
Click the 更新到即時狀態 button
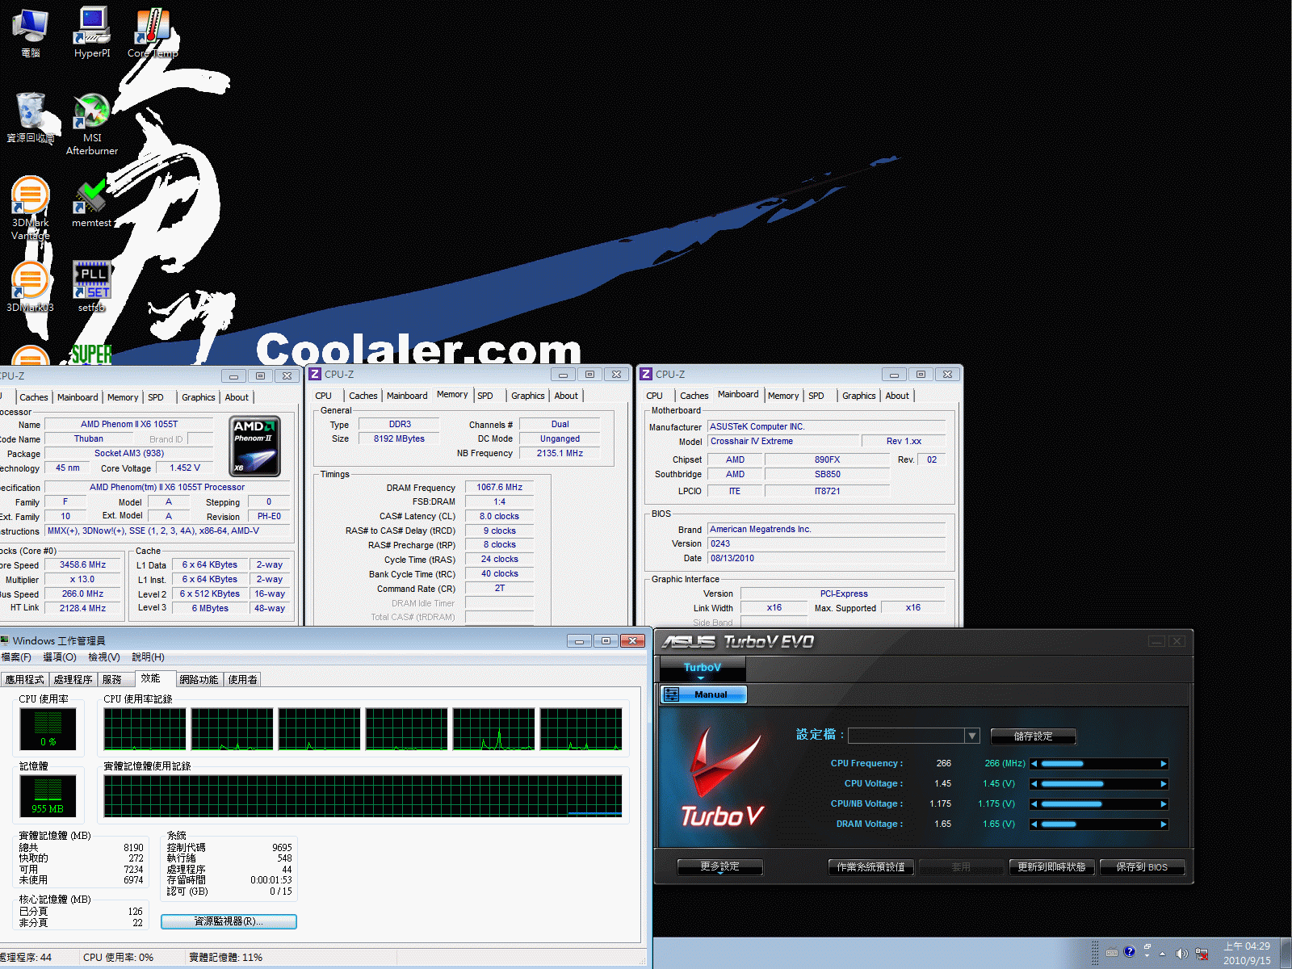(x=1051, y=867)
